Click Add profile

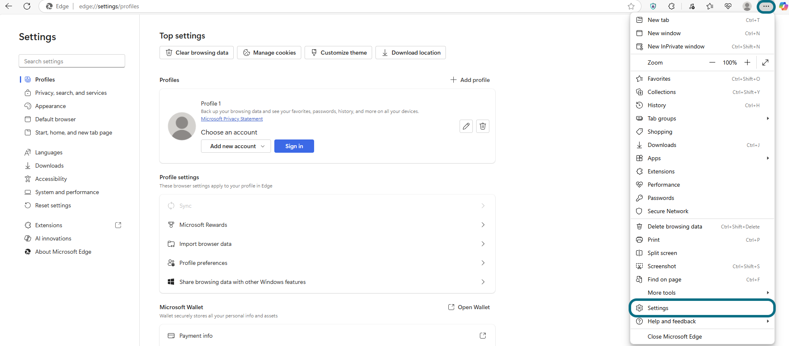click(x=470, y=80)
